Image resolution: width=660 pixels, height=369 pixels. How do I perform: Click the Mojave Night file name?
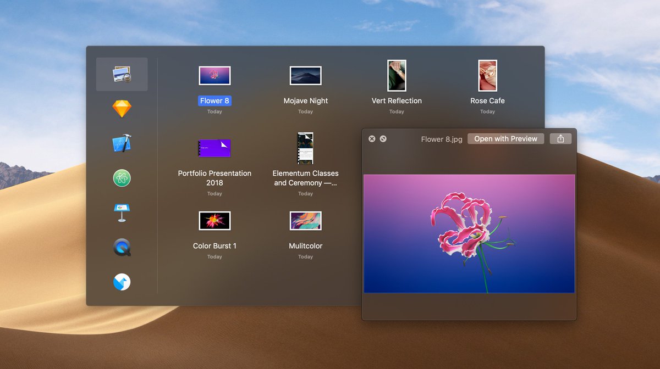coord(306,101)
